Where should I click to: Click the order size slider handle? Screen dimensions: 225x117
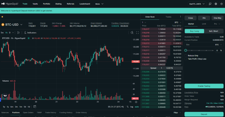pyautogui.click(x=186, y=50)
